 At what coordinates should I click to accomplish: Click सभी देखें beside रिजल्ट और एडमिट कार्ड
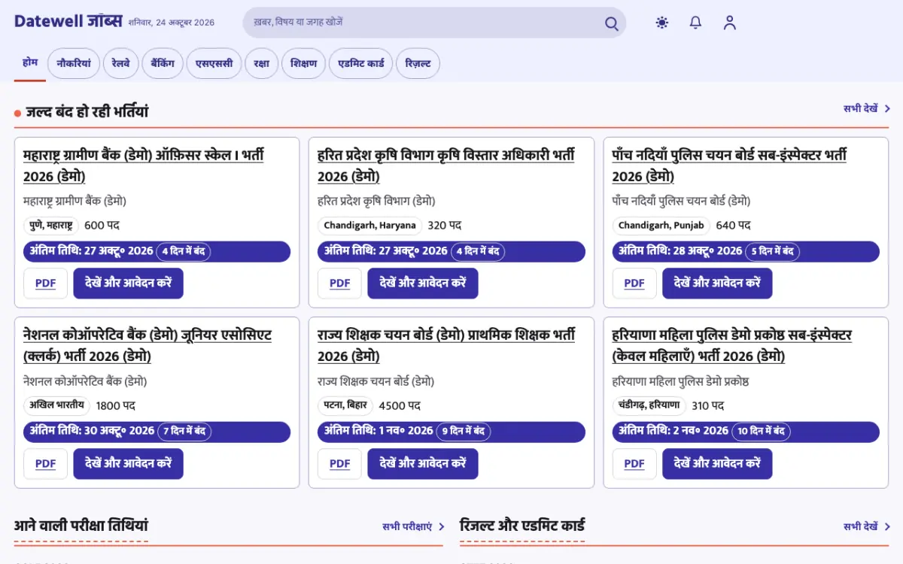pos(867,527)
